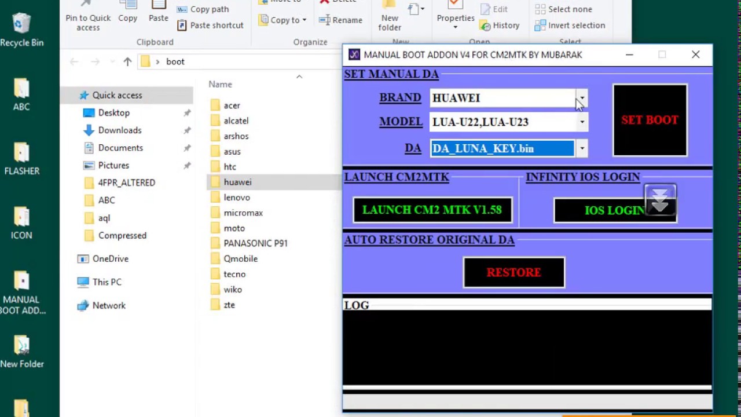
Task: Select Recycle Bin on desktop
Action: 22,30
